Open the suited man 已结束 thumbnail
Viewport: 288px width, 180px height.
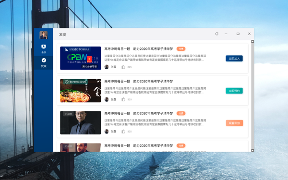81,123
